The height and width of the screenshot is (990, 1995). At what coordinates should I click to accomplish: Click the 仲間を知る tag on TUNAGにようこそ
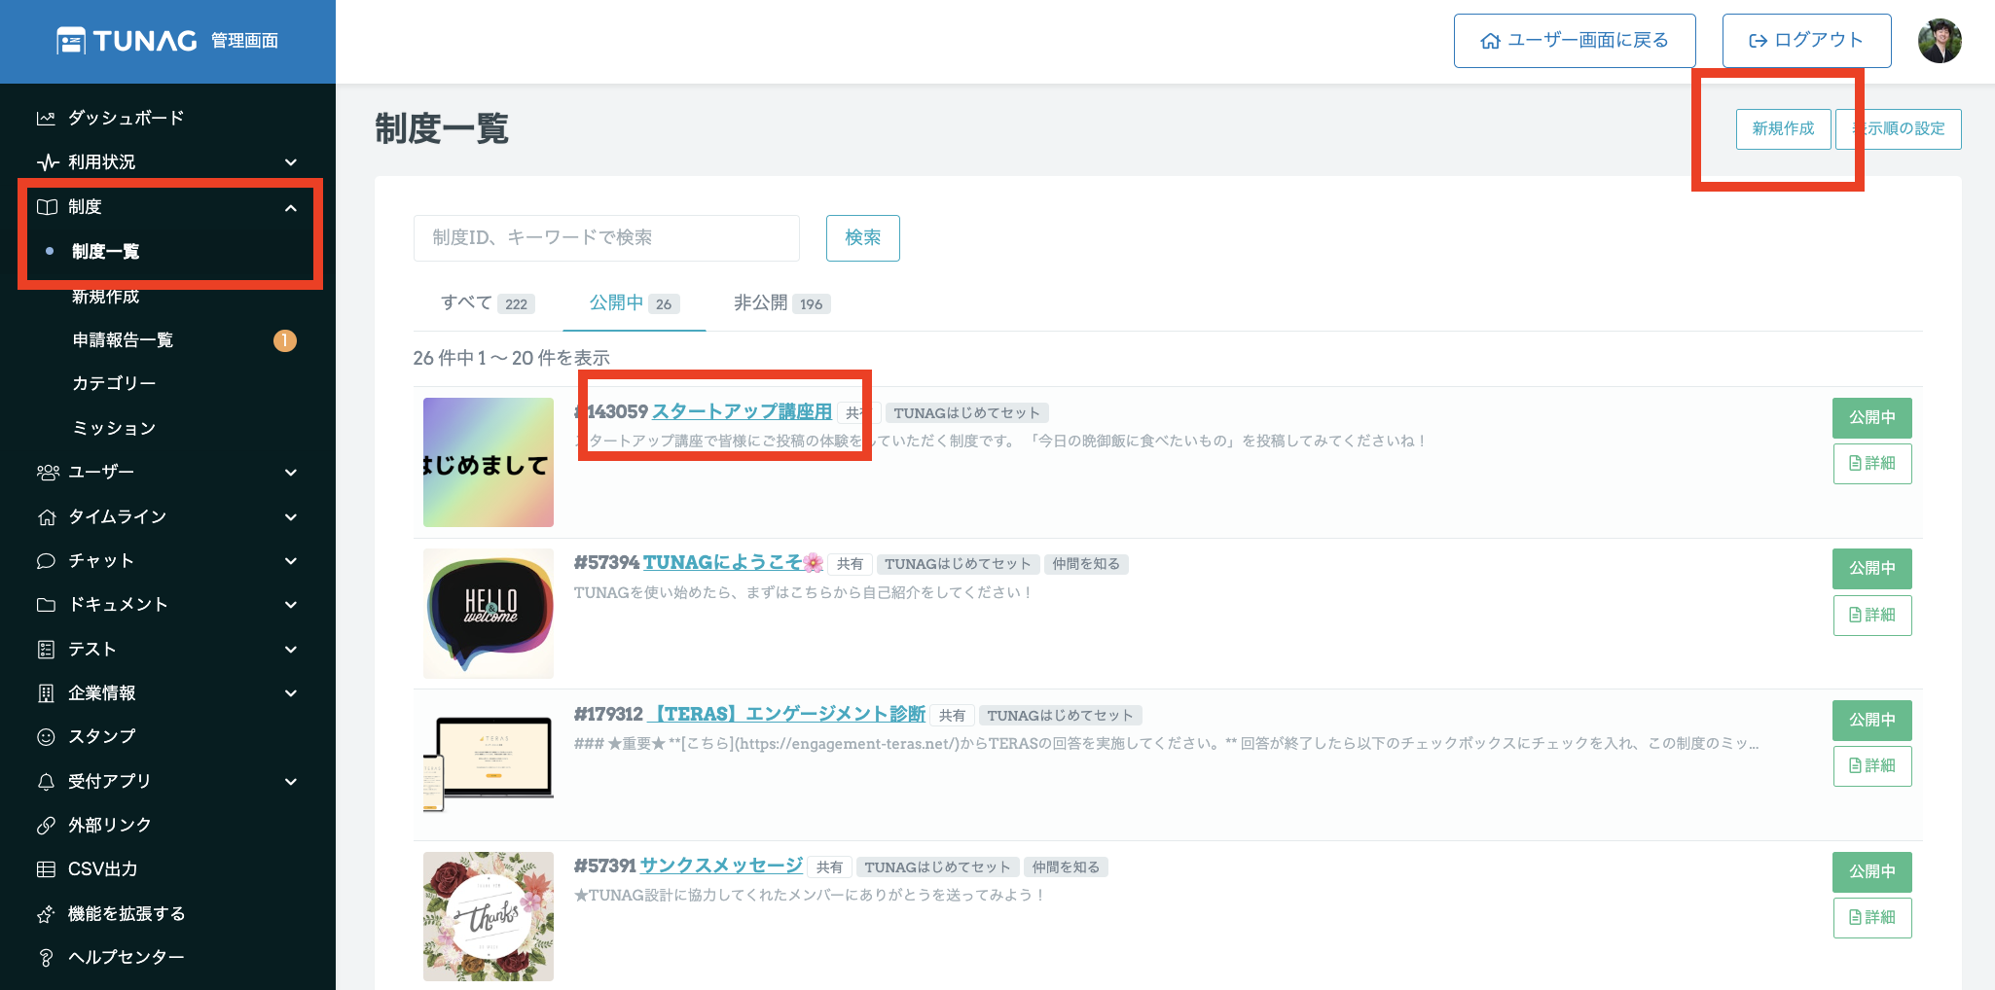(1086, 564)
